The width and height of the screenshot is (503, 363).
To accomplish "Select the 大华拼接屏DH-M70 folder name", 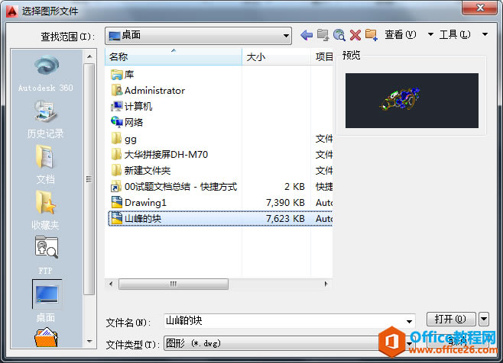I will [x=166, y=155].
